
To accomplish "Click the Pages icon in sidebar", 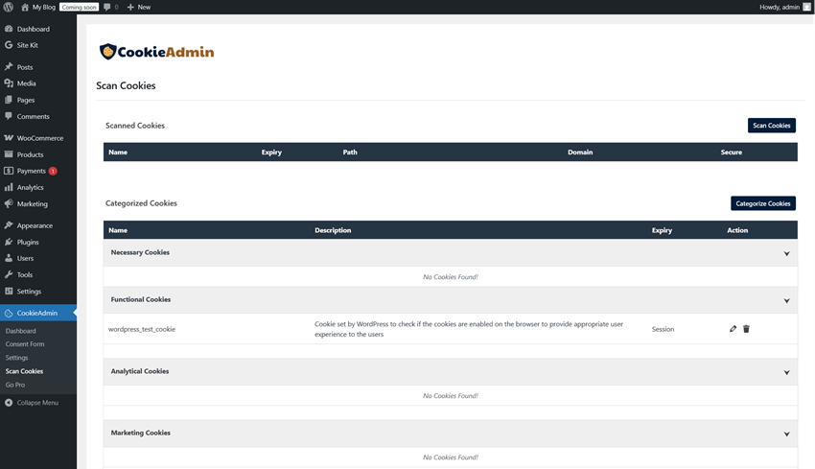I will click(9, 100).
